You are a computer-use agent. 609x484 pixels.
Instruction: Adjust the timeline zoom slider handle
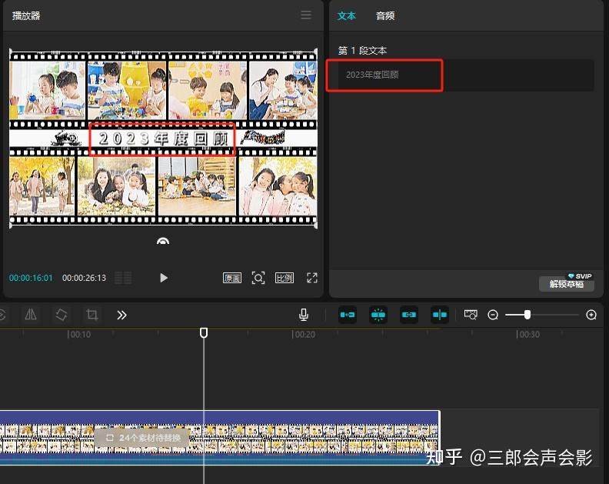(x=527, y=315)
